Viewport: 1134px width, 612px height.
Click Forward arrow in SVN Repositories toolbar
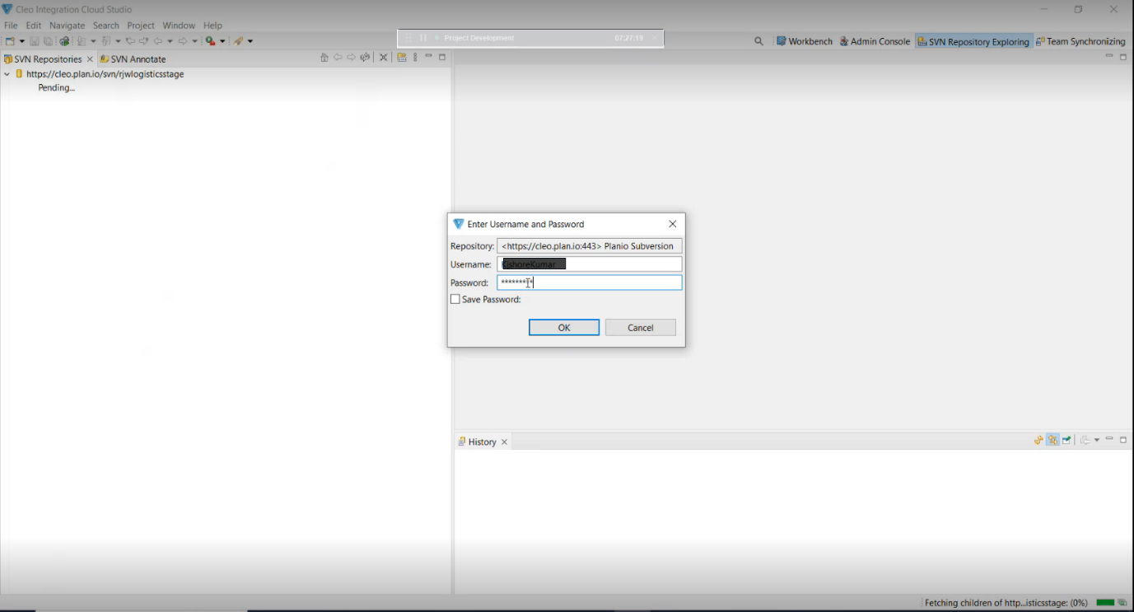(x=351, y=58)
